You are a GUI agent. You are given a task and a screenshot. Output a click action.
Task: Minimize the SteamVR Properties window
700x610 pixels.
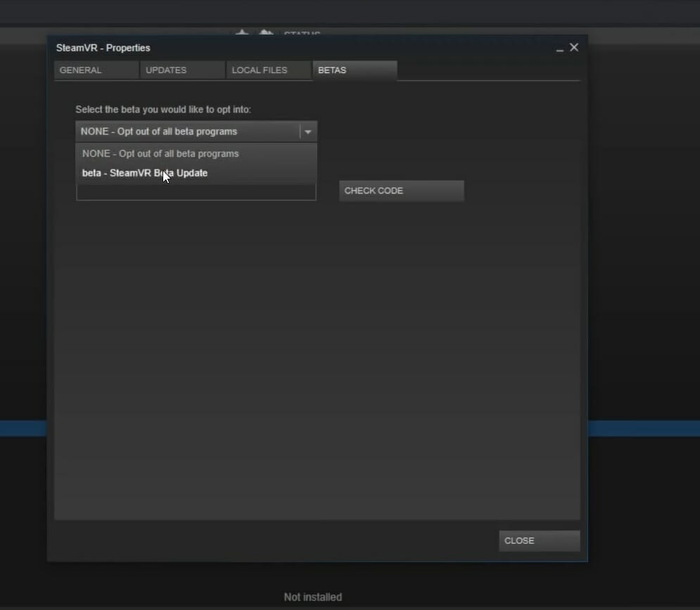point(559,49)
